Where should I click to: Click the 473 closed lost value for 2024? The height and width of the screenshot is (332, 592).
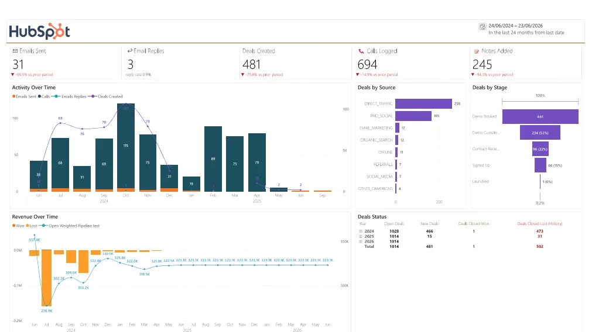[540, 231]
